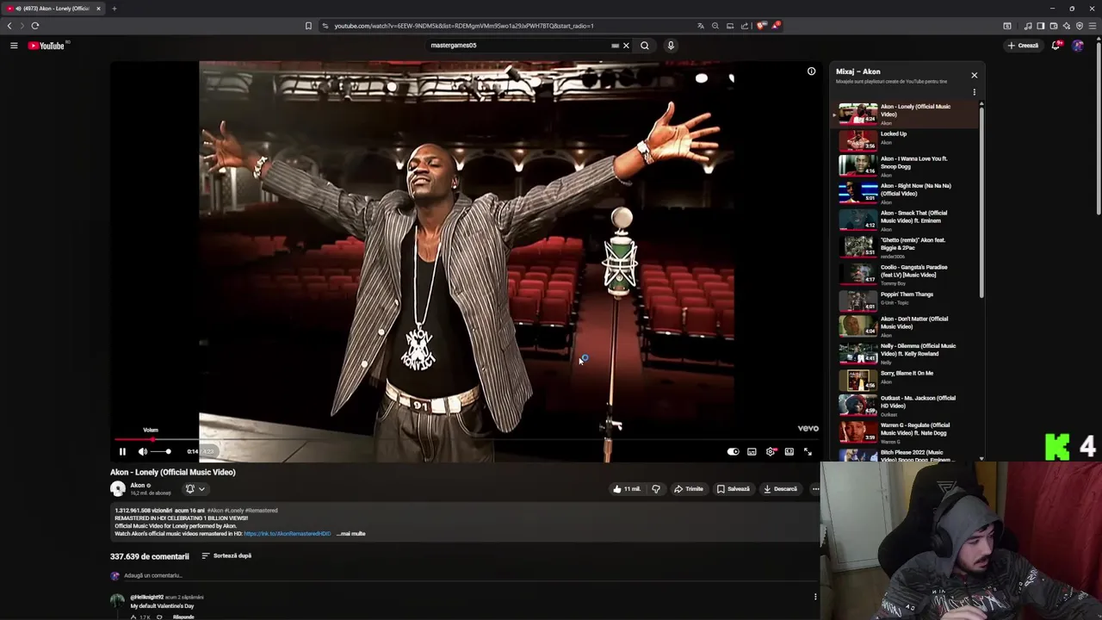1102x620 pixels.
Task: Open the browser main hamburger menu
Action: [x=1093, y=26]
